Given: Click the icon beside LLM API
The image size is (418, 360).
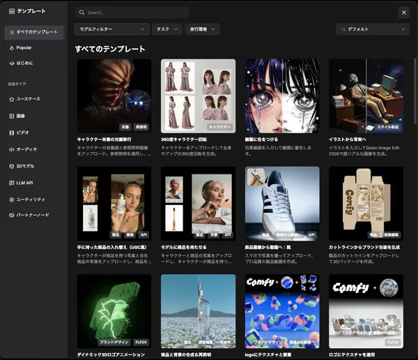Looking at the screenshot, I should coord(12,183).
